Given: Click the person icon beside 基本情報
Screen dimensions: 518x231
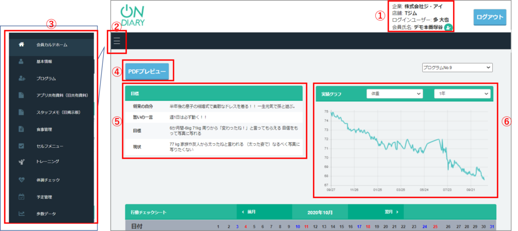Looking at the screenshot, I should pyautogui.click(x=21, y=62).
